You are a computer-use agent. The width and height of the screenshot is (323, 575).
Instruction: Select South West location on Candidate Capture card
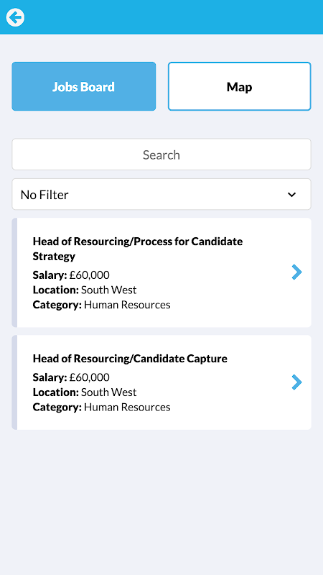tap(109, 392)
